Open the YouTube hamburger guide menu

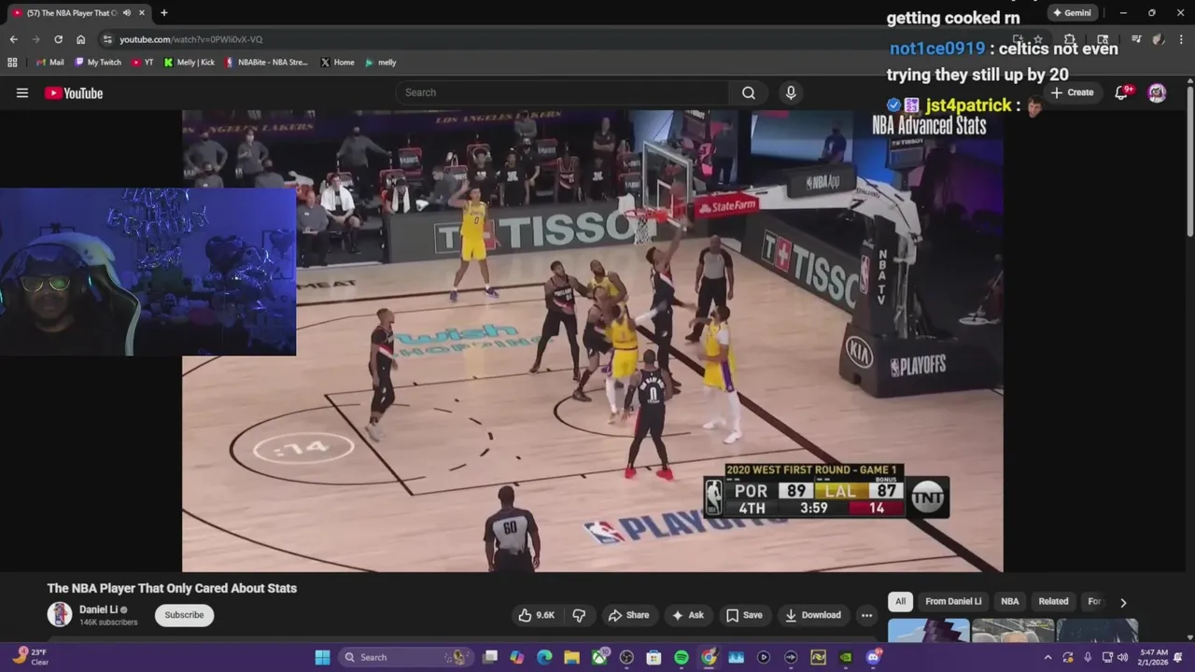click(x=22, y=92)
